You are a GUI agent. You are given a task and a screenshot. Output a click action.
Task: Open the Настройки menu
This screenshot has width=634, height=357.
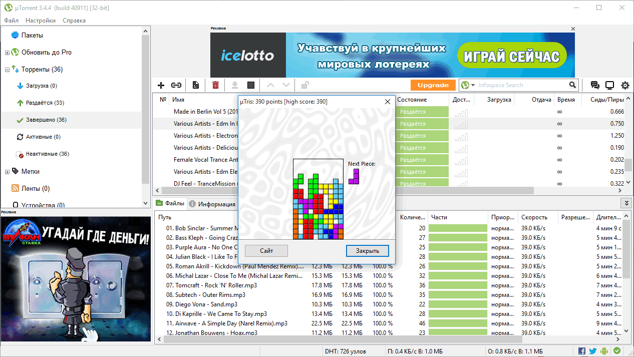[x=41, y=21]
